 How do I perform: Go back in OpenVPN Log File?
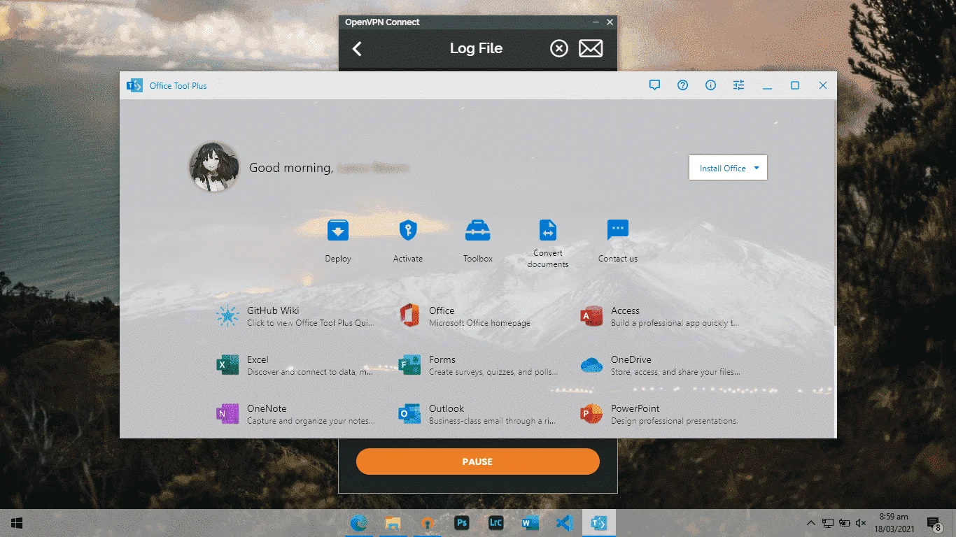pyautogui.click(x=357, y=48)
